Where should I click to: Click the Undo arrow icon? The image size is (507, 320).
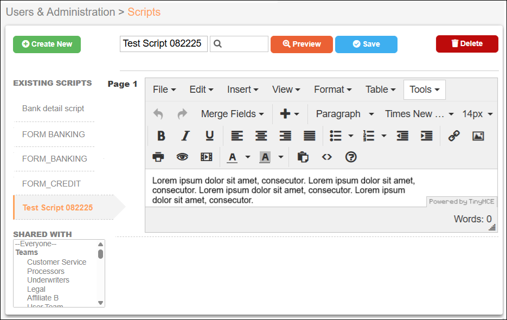point(158,114)
